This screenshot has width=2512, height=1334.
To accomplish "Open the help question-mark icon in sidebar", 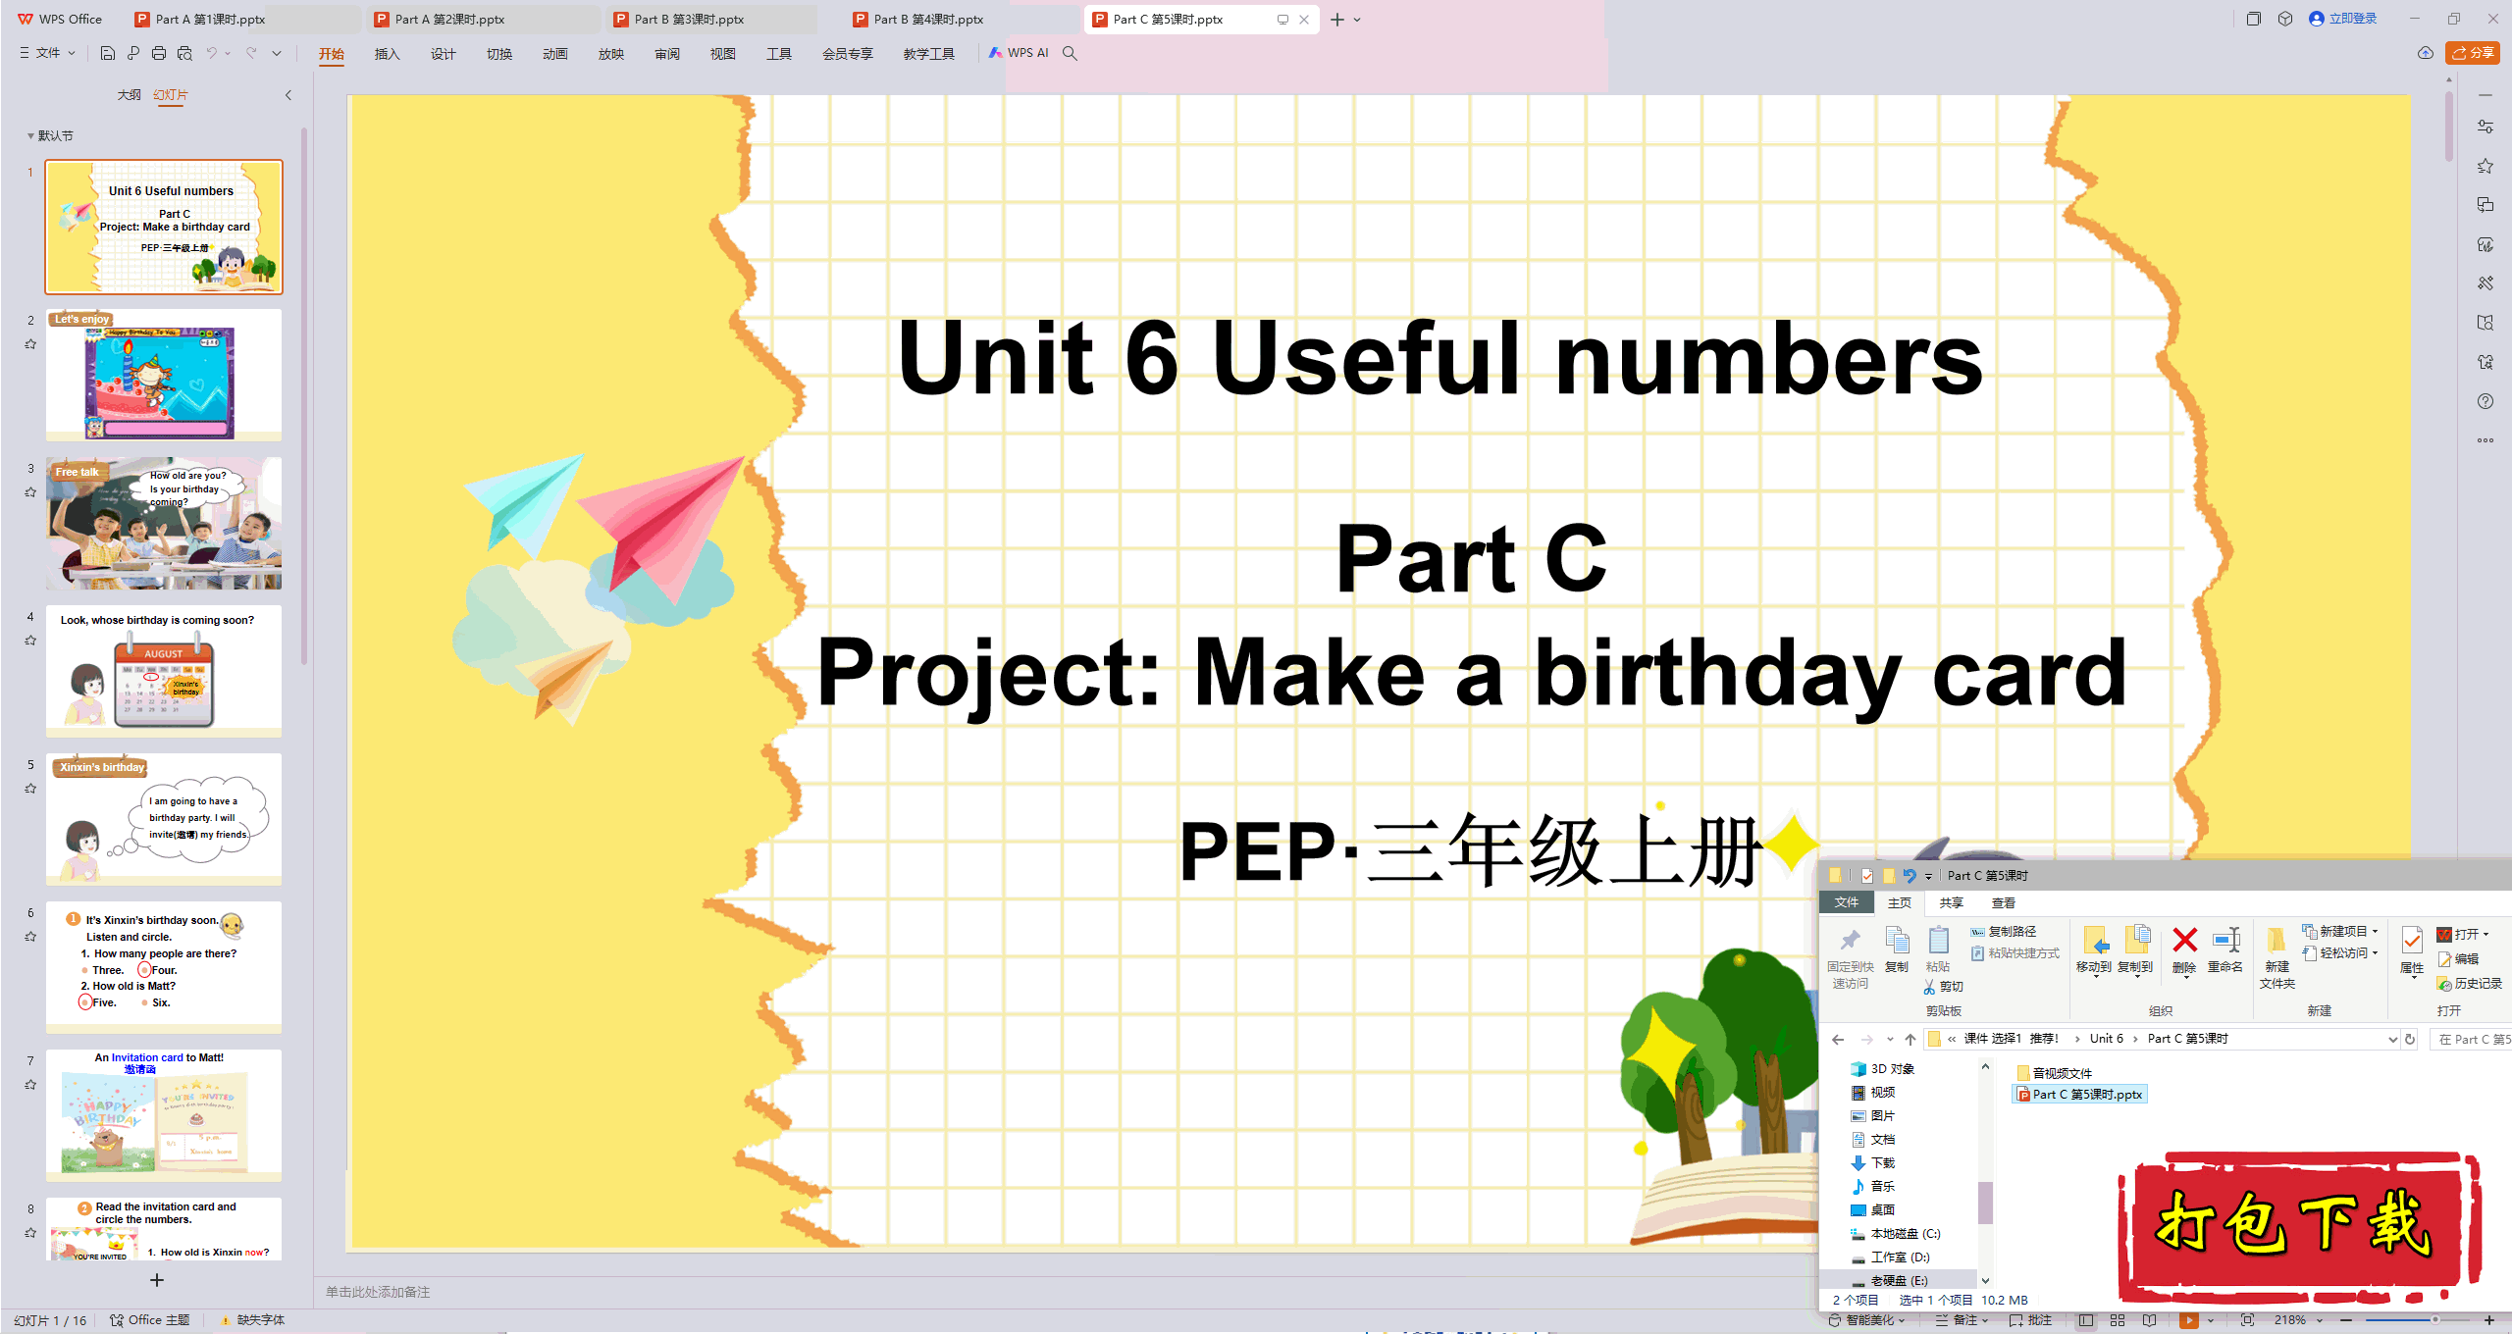I will pos(2486,401).
